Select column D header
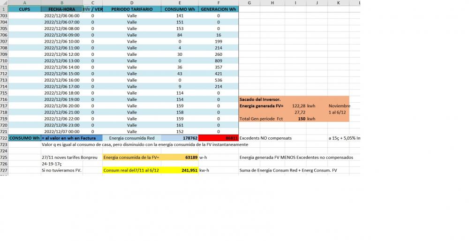This screenshot has height=241, width=469. [132, 3]
